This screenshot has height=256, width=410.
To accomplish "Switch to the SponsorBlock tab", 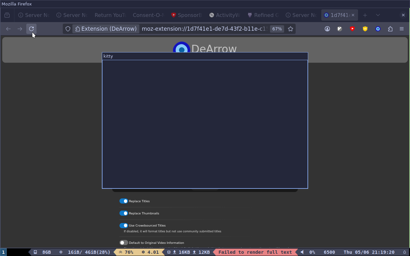I will coord(187,15).
